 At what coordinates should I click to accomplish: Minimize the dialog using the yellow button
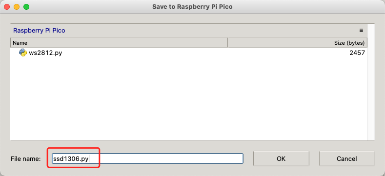[x=17, y=7]
